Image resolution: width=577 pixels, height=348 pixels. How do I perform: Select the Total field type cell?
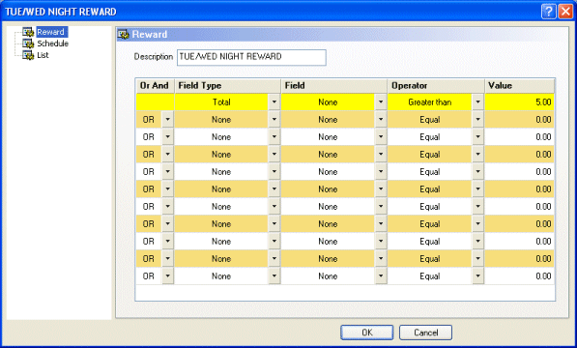(x=221, y=102)
